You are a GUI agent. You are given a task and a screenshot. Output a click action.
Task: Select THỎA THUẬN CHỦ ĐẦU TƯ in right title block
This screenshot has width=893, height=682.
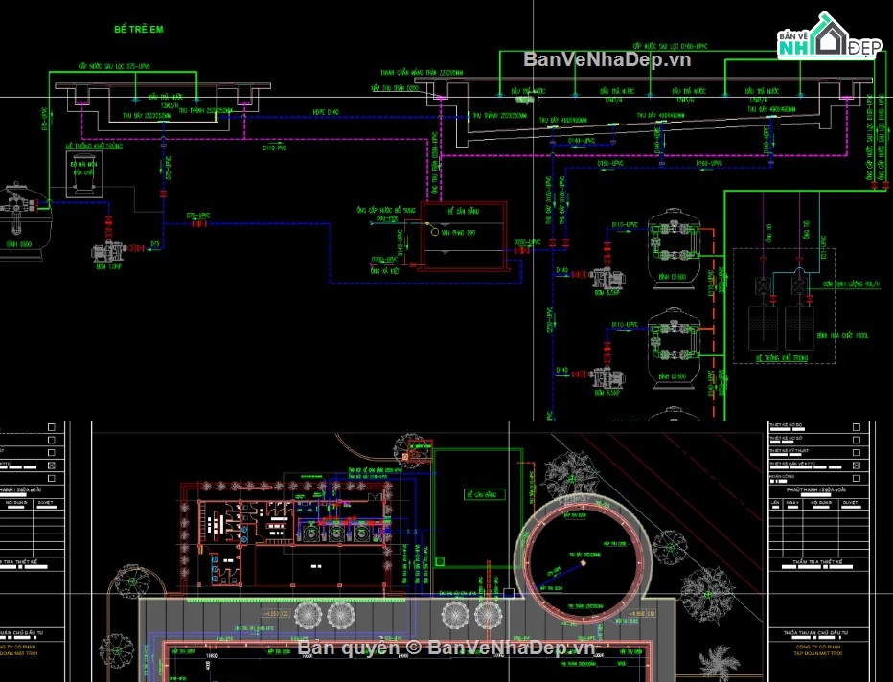pos(815,632)
